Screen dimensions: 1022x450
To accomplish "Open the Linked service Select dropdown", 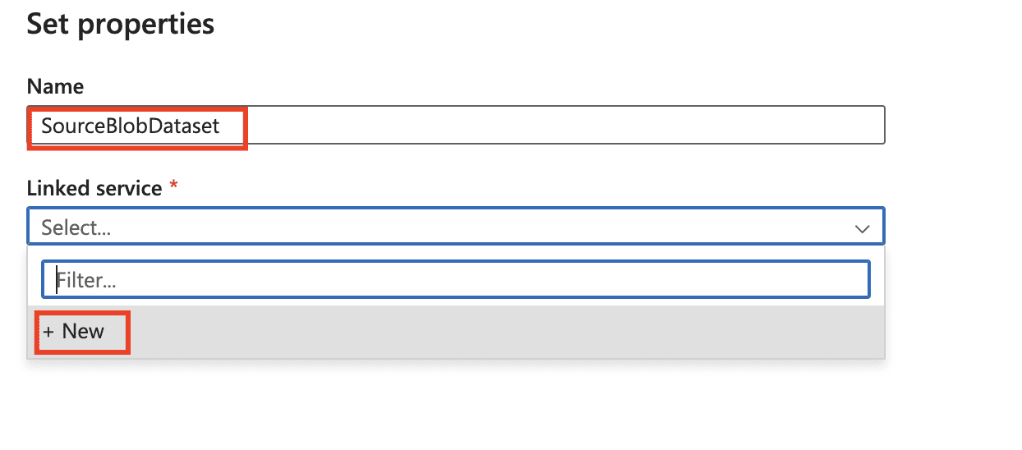I will click(456, 227).
